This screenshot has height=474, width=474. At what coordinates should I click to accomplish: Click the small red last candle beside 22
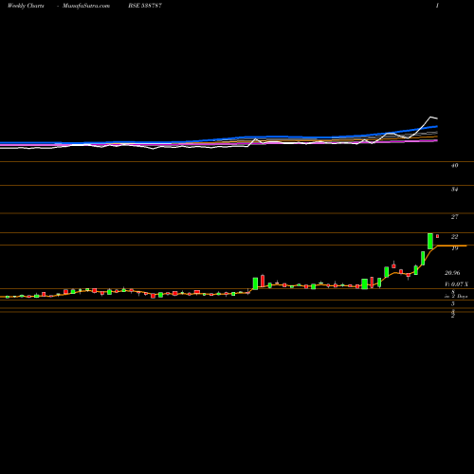438,236
